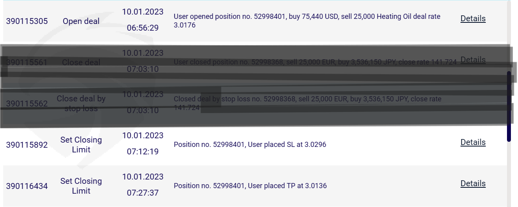This screenshot has height=207, width=518.
Task: Select transaction ID 390115892
Action: click(x=27, y=145)
